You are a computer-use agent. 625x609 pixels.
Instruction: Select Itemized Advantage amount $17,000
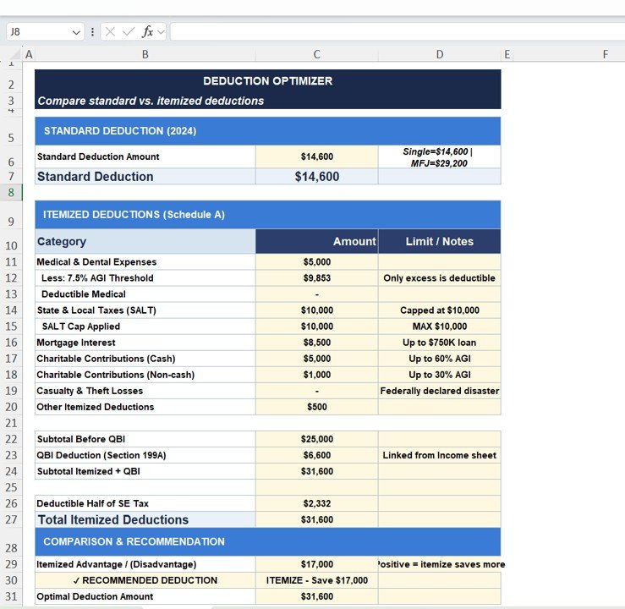[x=316, y=564]
